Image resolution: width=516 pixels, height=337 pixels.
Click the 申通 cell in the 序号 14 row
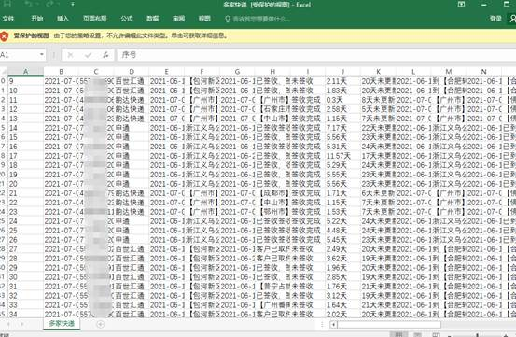click(132, 128)
